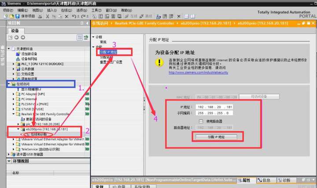The height and width of the screenshot is (188, 317).
Task: Open the 项目 menu
Action: point(8,10)
